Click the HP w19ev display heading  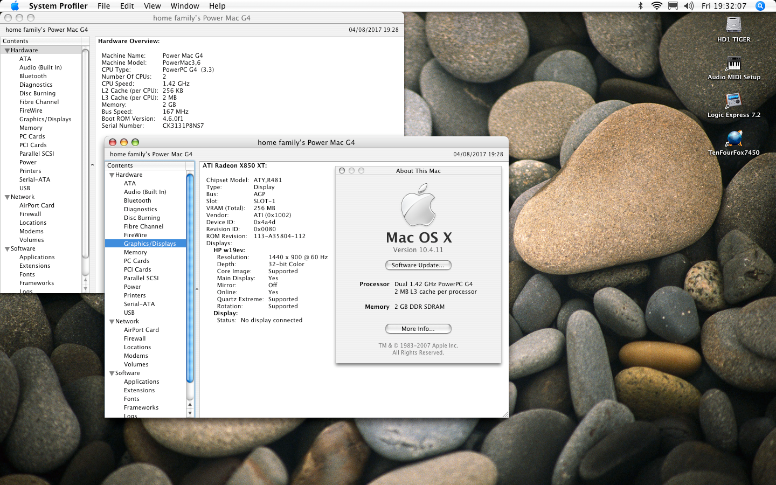(x=229, y=250)
